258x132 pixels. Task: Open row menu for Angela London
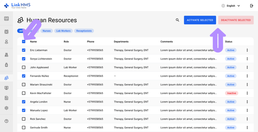[247, 102]
